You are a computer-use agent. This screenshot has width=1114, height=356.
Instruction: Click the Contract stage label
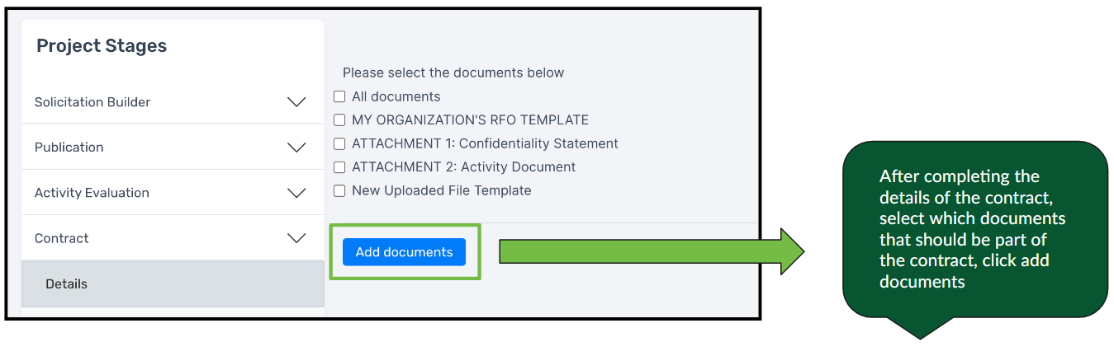(62, 238)
